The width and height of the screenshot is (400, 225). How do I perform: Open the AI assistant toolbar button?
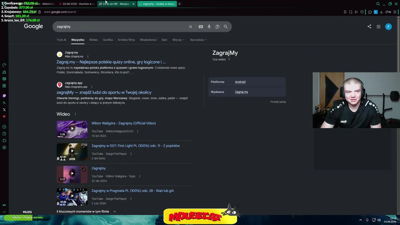point(388,12)
